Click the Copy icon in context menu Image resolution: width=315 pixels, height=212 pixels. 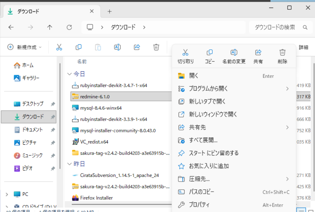tap(210, 53)
